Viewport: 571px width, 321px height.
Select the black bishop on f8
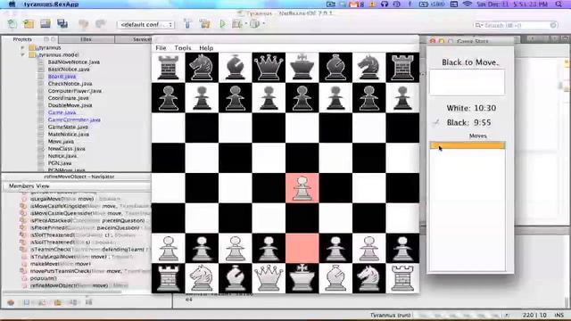click(335, 68)
